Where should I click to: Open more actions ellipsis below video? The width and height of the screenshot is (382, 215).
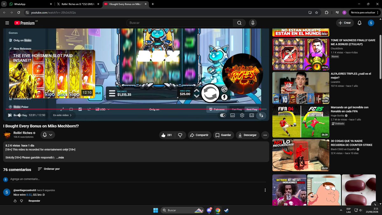point(265,135)
